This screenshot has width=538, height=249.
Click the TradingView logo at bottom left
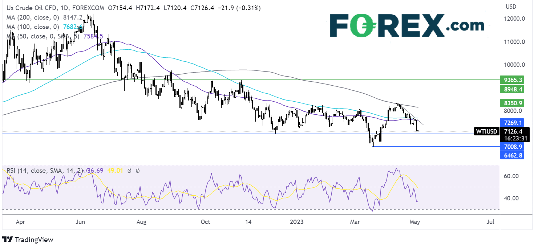click(x=28, y=240)
